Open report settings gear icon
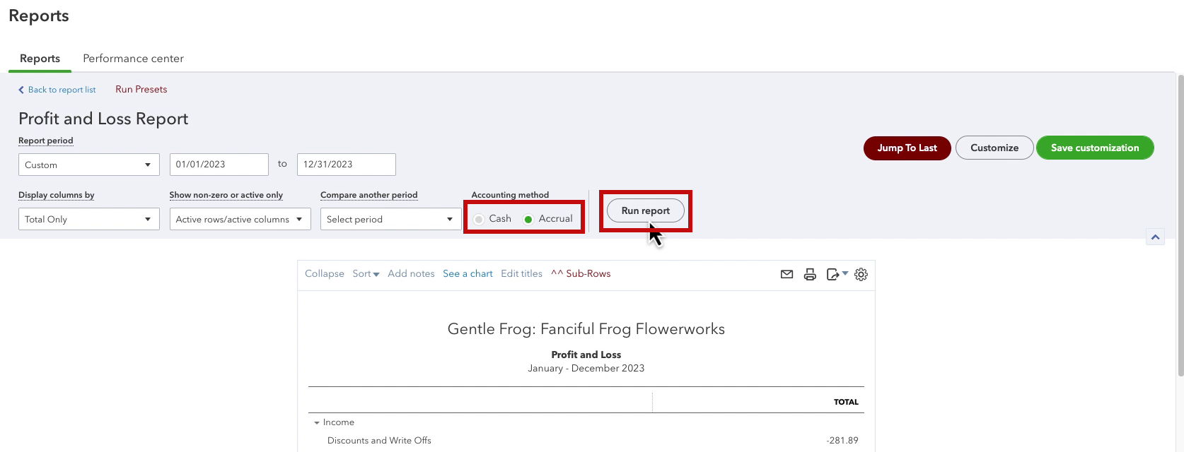This screenshot has height=452, width=1184. tap(861, 274)
